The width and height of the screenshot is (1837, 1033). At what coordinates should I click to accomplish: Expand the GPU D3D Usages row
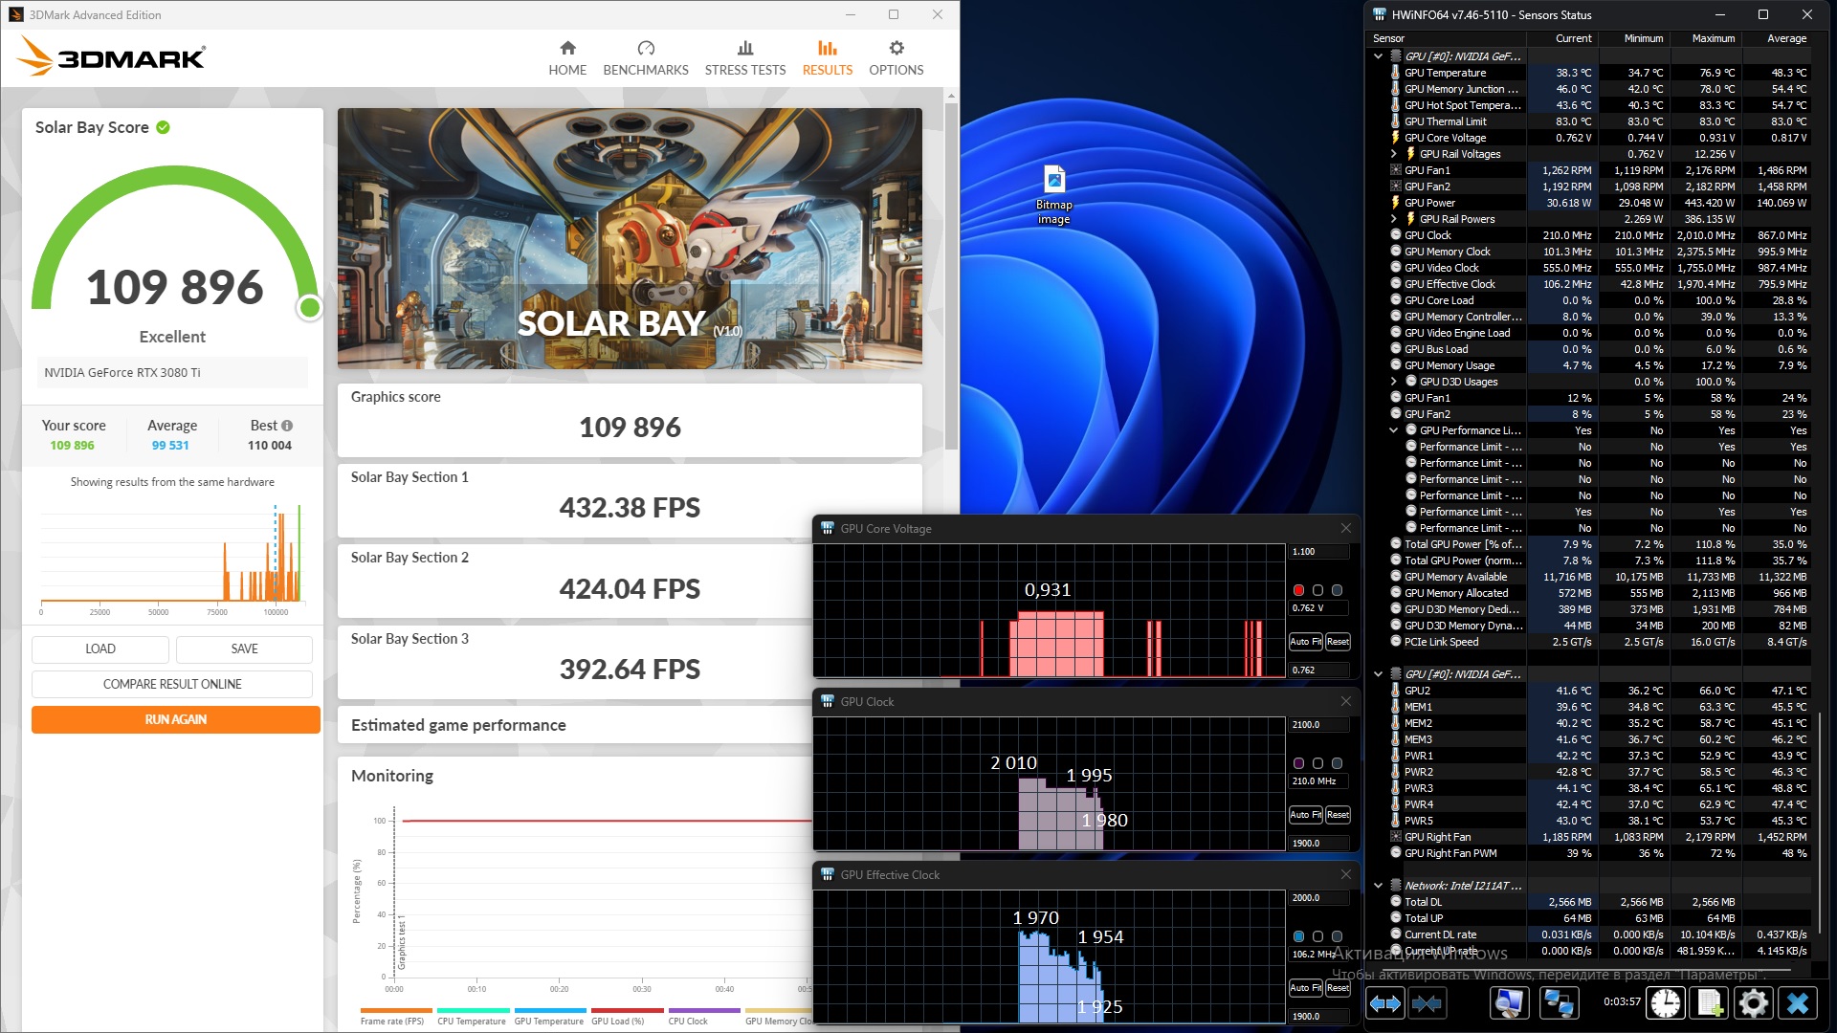point(1394,382)
